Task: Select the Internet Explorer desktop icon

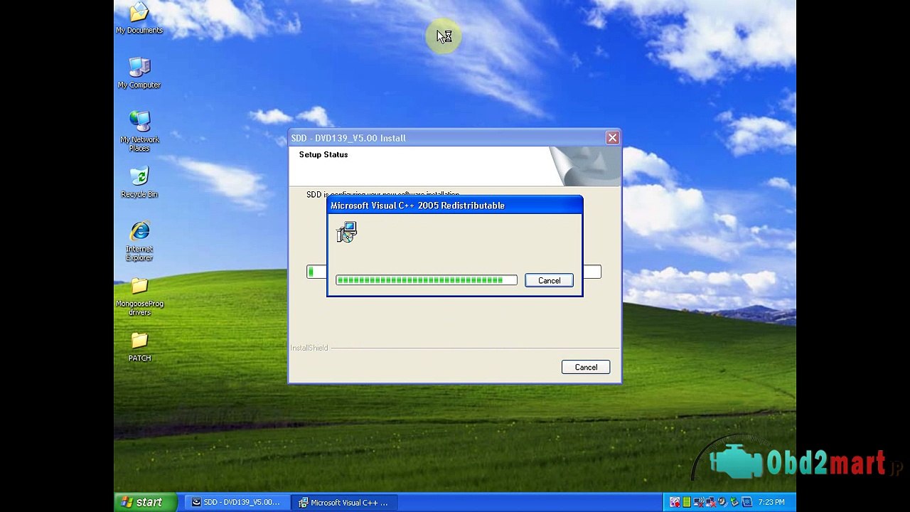Action: point(139,240)
